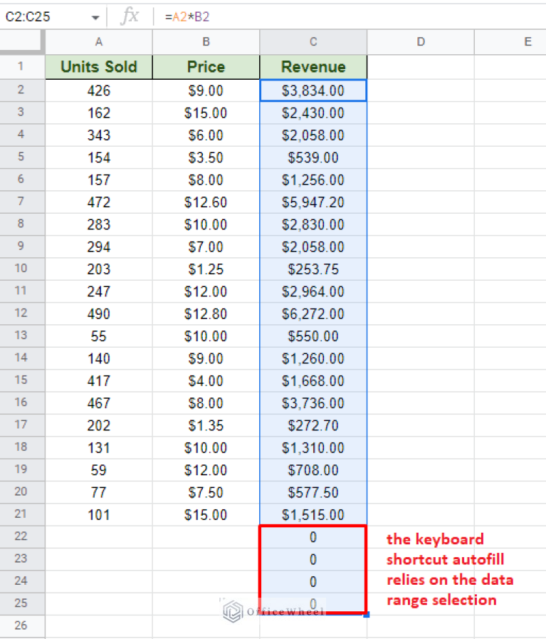Screen dimensions: 546x639
Task: Open the name box range dropdown
Action: tap(95, 16)
